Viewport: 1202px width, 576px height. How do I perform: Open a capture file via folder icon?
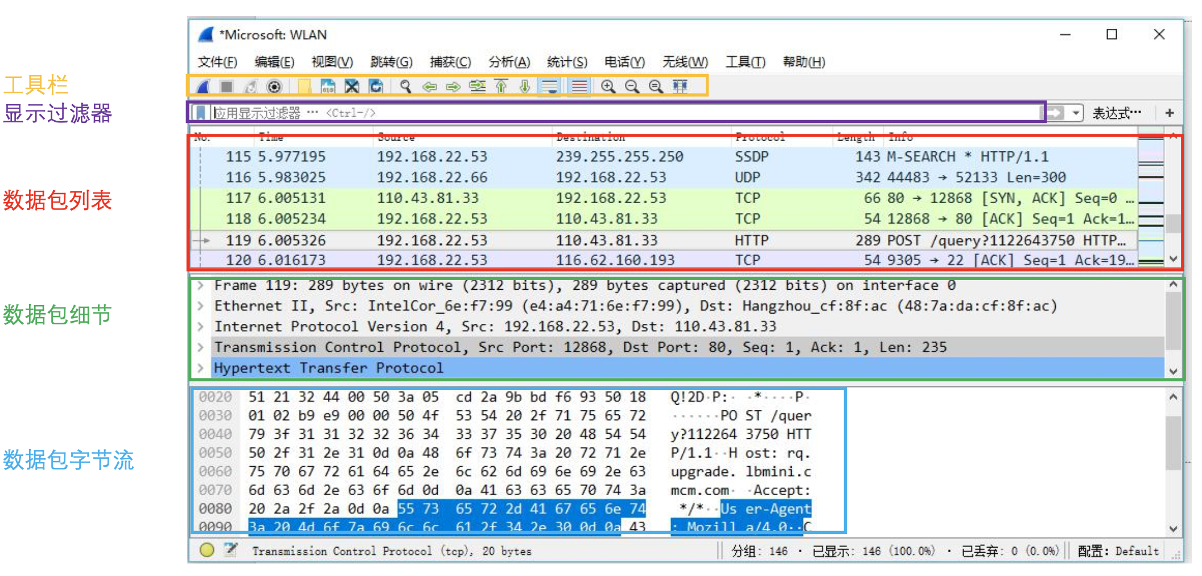pos(304,87)
